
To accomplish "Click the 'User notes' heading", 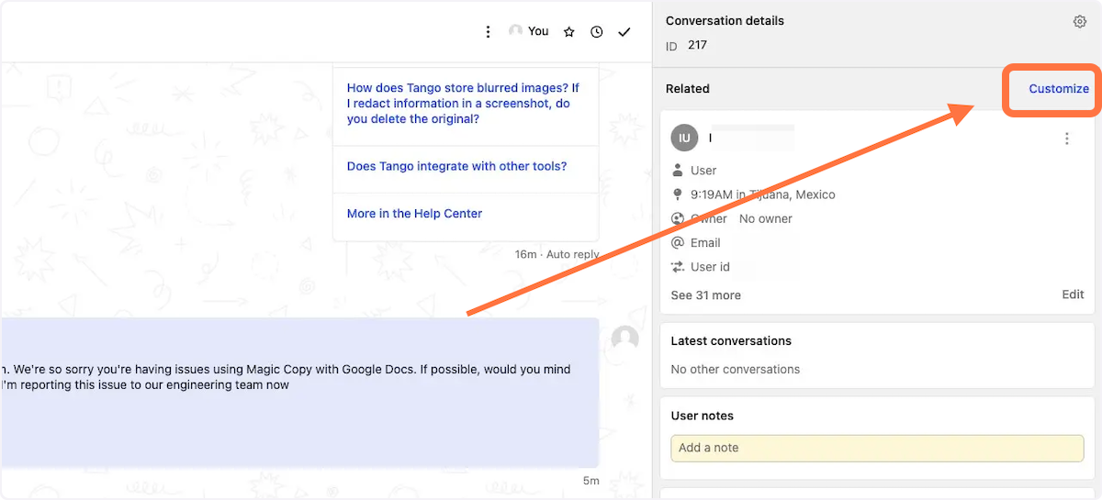I will coord(703,417).
